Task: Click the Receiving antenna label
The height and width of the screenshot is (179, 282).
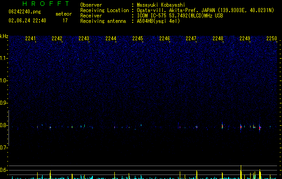Action: [103, 21]
